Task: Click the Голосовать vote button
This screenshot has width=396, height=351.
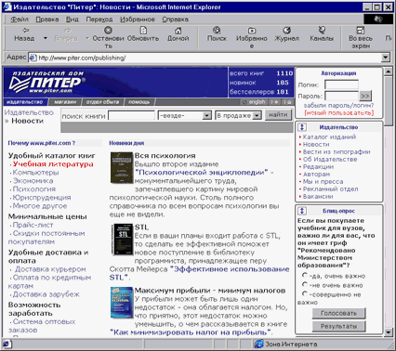Action: coord(338,313)
